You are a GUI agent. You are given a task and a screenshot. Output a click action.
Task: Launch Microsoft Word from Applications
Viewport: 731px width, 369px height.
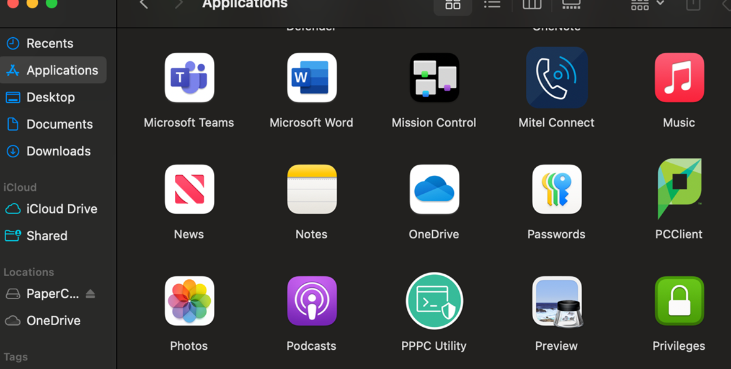click(311, 78)
